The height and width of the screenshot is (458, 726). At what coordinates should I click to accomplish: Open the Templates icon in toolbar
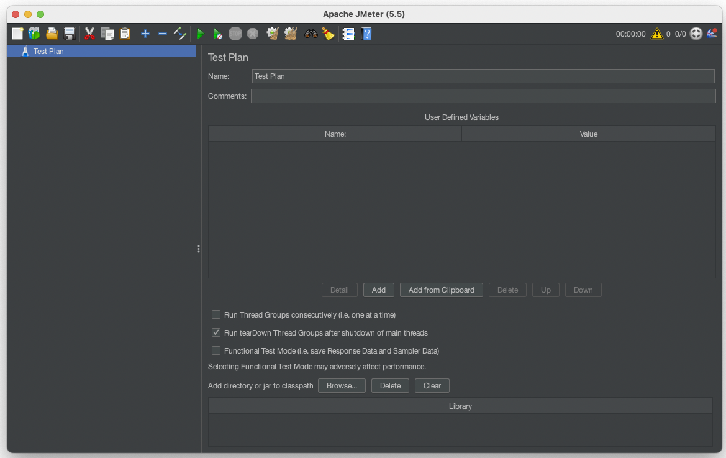coord(34,34)
